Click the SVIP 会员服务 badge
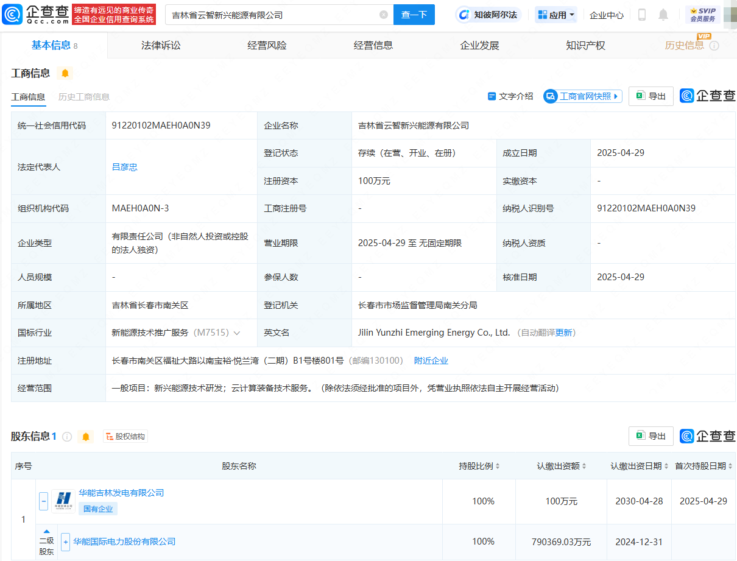 pyautogui.click(x=702, y=15)
